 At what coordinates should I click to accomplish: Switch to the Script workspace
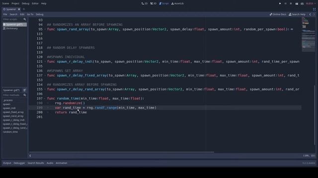coord(164,3)
